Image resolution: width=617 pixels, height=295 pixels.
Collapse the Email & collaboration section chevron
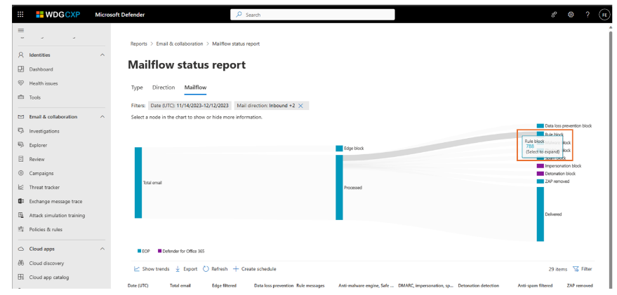click(x=102, y=116)
